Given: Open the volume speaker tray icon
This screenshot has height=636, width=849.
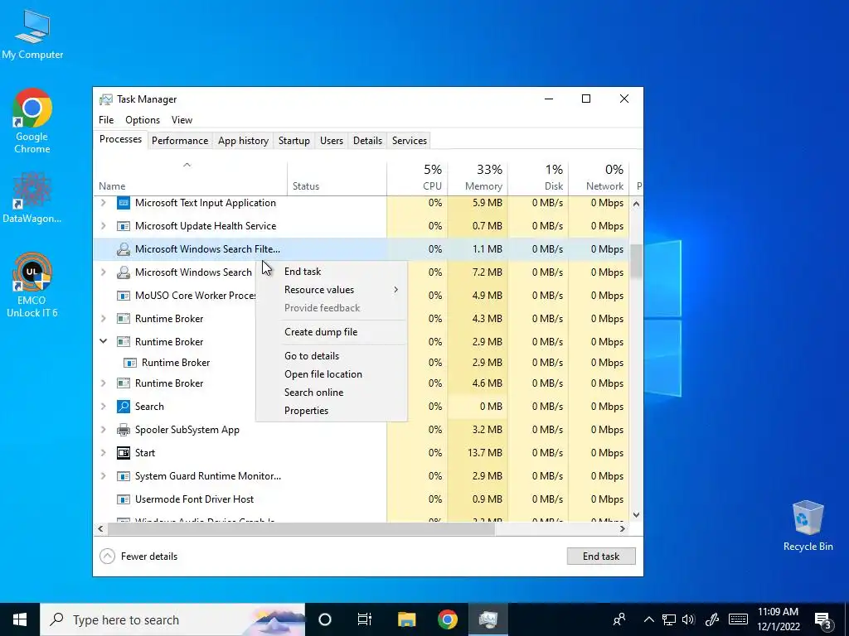Looking at the screenshot, I should [689, 619].
